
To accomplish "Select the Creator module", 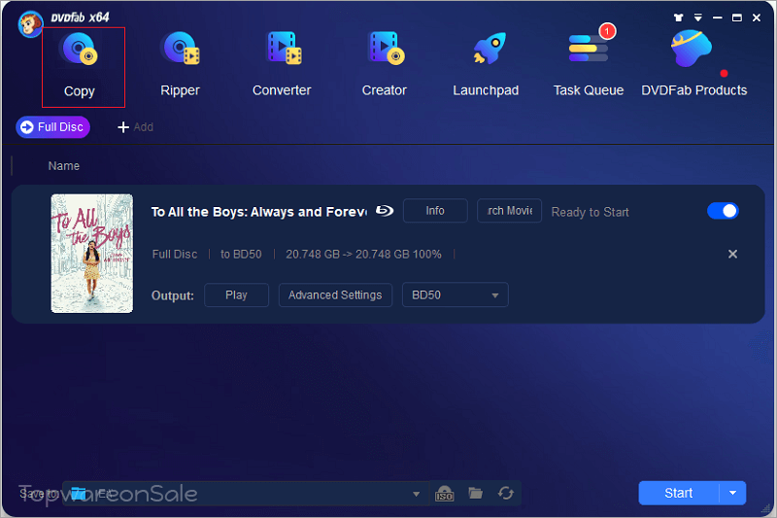I will tap(384, 64).
